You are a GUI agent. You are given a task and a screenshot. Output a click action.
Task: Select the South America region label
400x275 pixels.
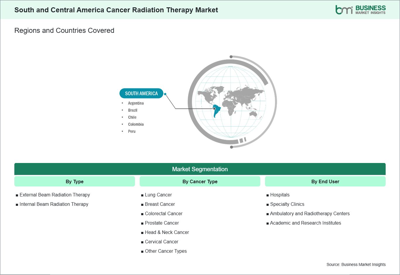(141, 94)
